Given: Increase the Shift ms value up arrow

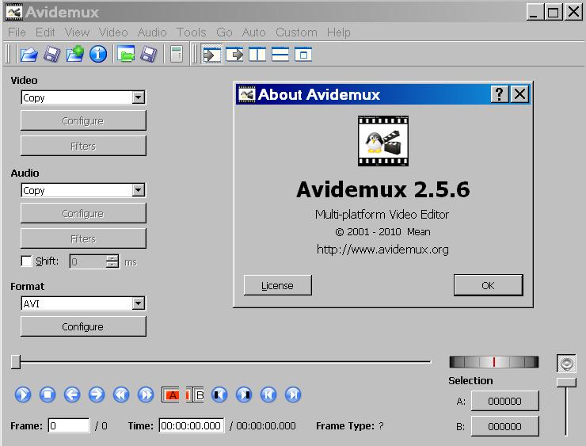Looking at the screenshot, I should pyautogui.click(x=112, y=258).
